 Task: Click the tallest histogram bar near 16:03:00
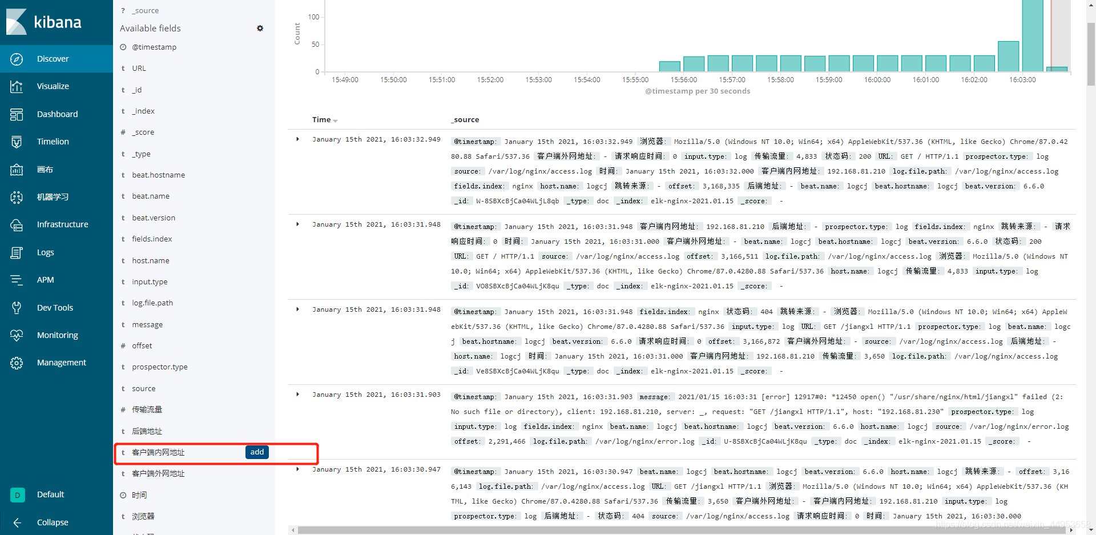(1033, 35)
